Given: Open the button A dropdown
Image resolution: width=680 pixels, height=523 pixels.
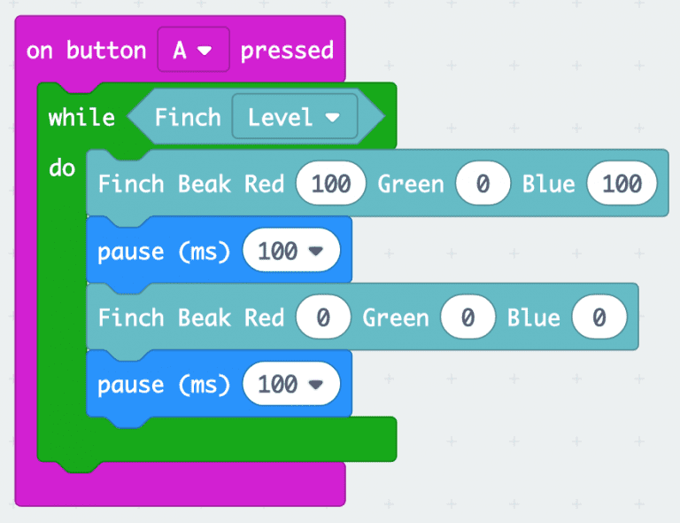Looking at the screenshot, I should pos(193,50).
